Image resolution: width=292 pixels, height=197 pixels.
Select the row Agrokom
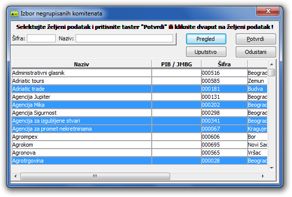click(139, 145)
